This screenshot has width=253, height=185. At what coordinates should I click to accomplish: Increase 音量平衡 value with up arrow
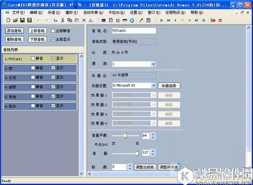tap(153, 134)
